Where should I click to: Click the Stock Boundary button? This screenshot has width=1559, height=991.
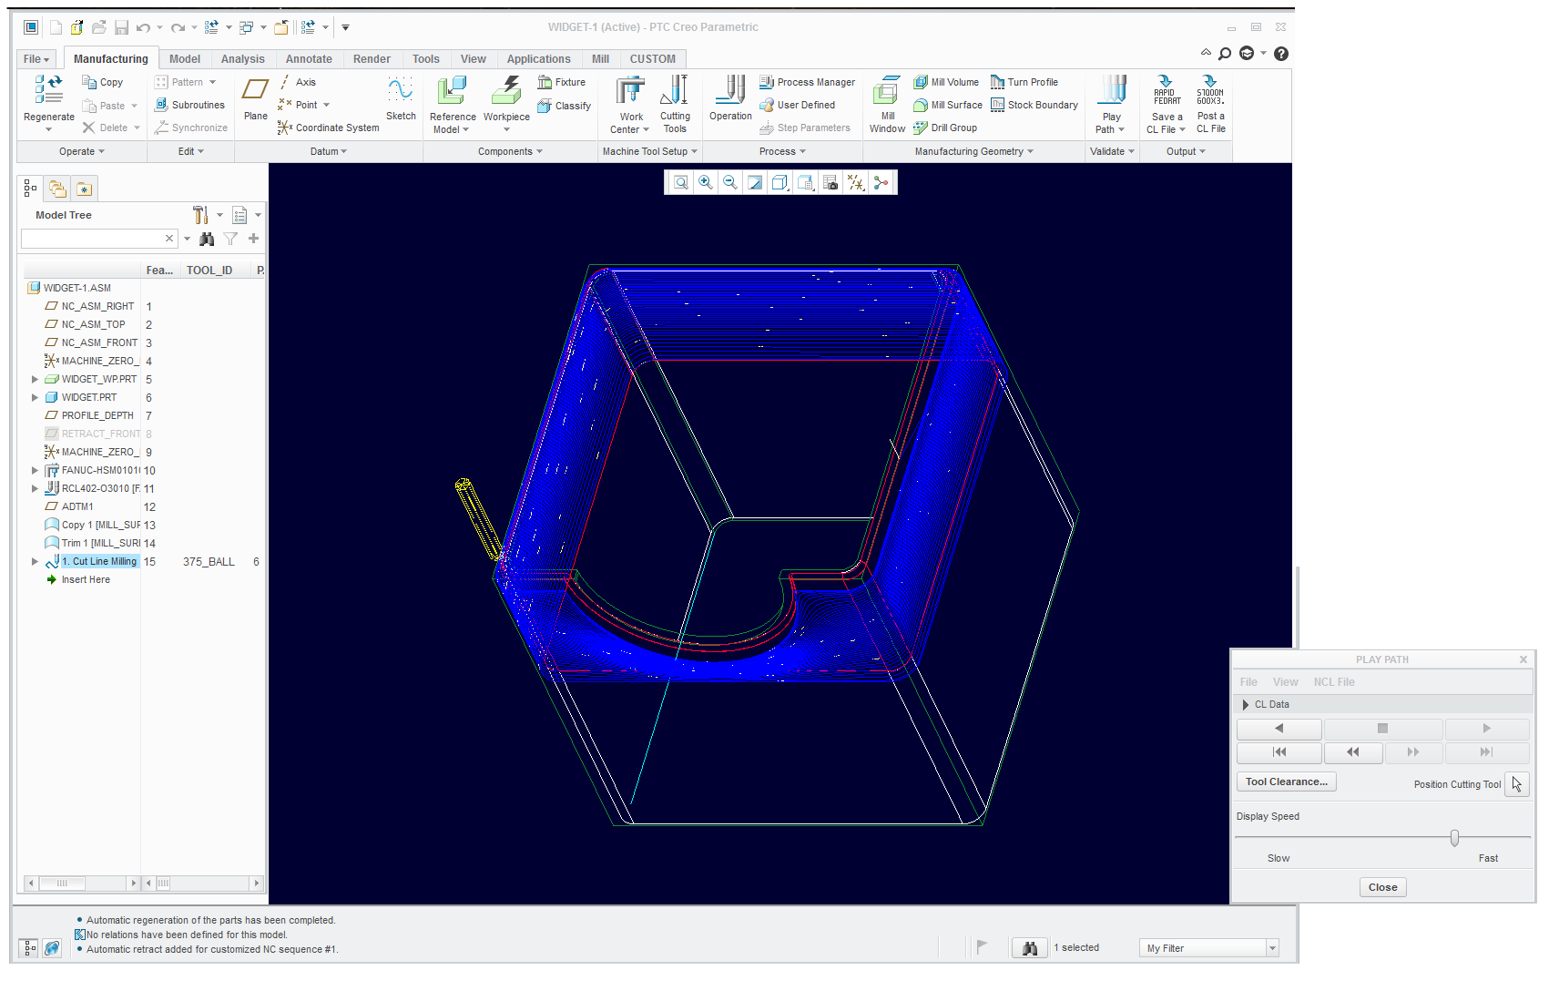[1034, 105]
